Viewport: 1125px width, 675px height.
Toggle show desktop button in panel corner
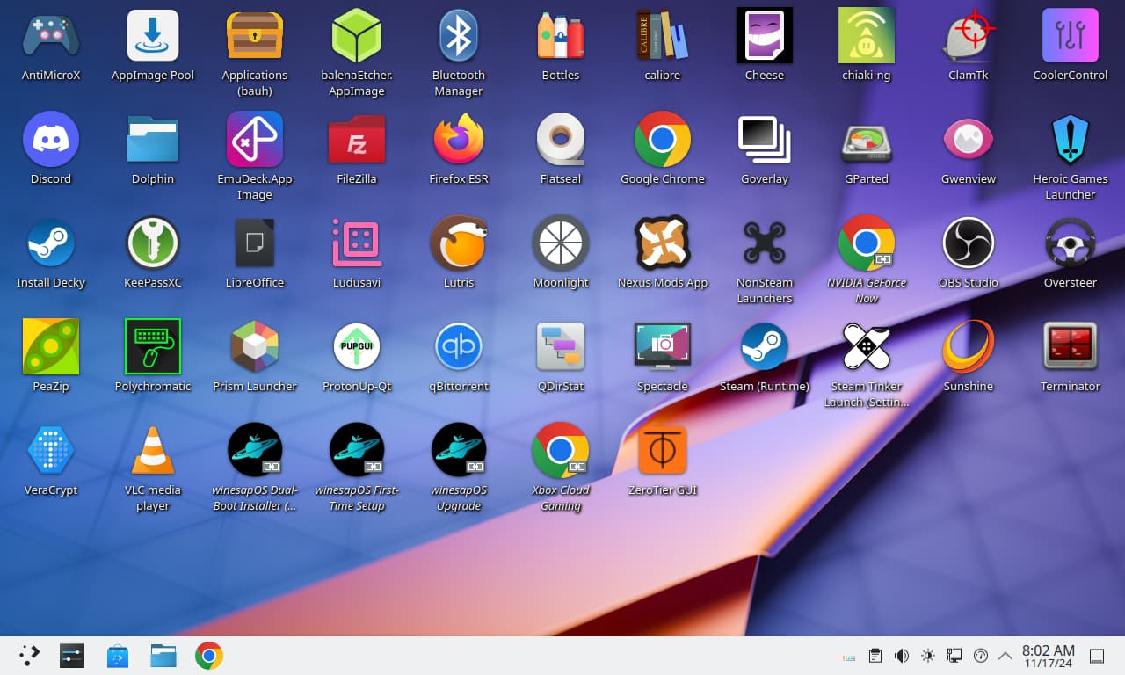(1097, 656)
